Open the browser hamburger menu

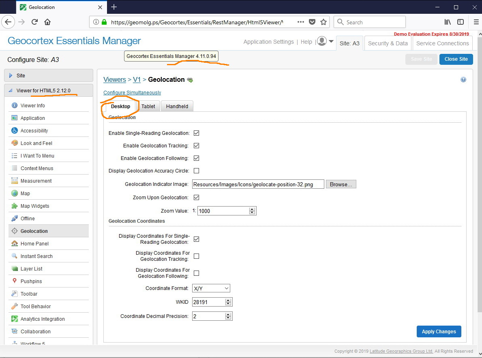[476, 22]
